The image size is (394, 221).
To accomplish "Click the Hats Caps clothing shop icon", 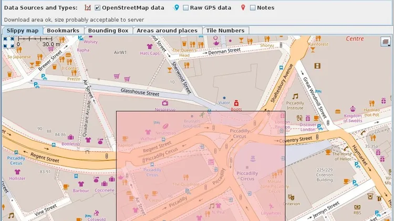I will pyautogui.click(x=150, y=47).
